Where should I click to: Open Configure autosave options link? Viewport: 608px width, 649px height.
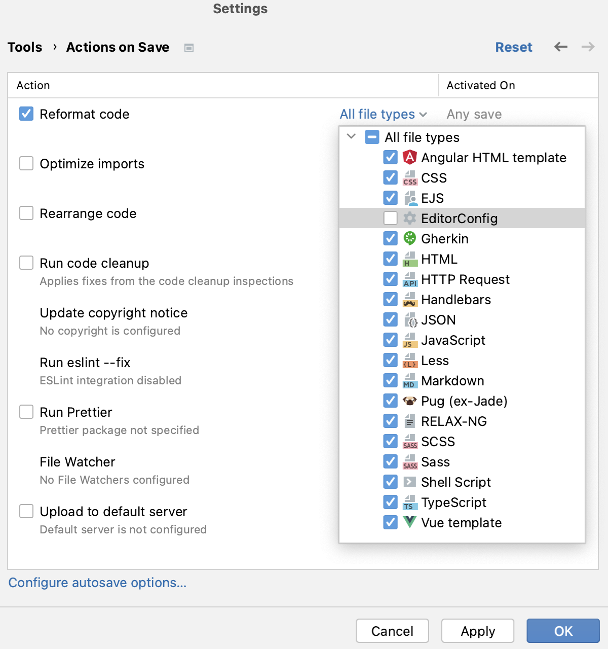point(97,583)
